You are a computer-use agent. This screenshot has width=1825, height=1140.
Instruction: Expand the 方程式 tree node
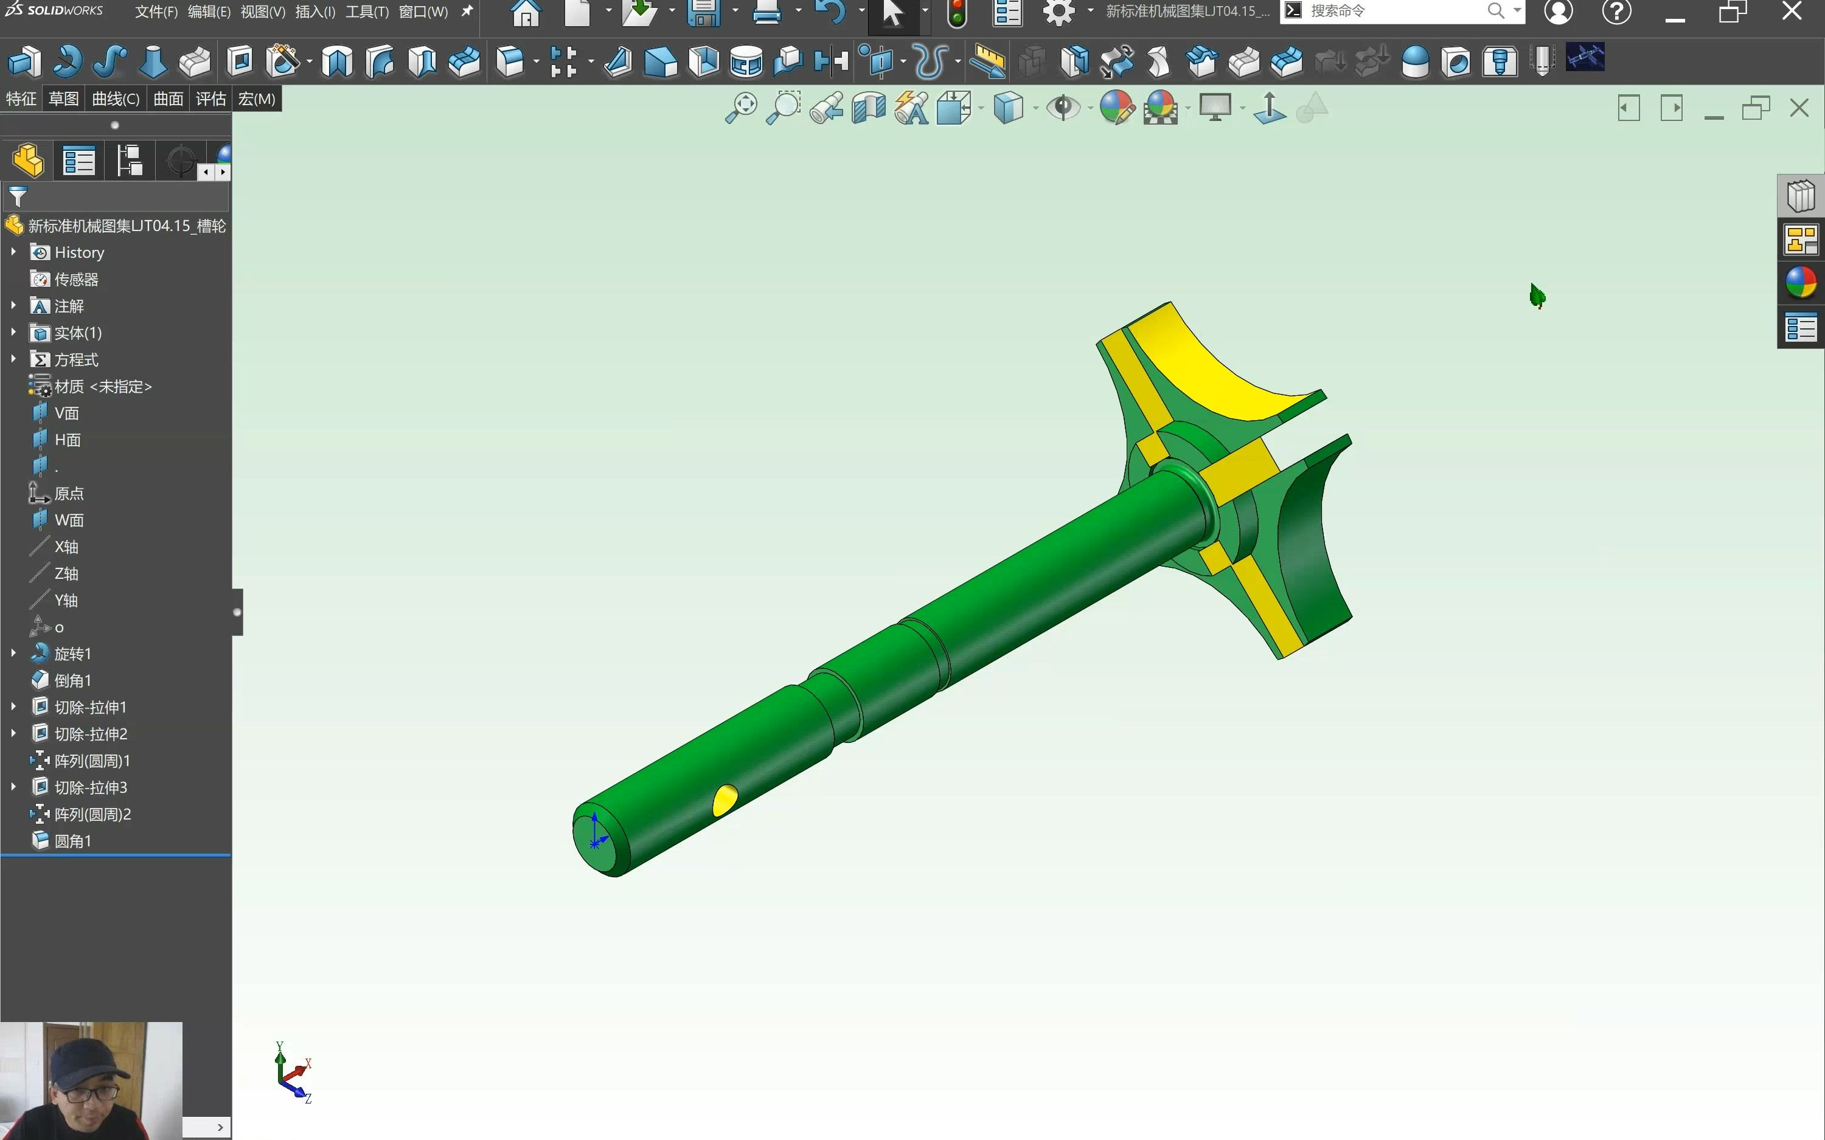click(13, 359)
